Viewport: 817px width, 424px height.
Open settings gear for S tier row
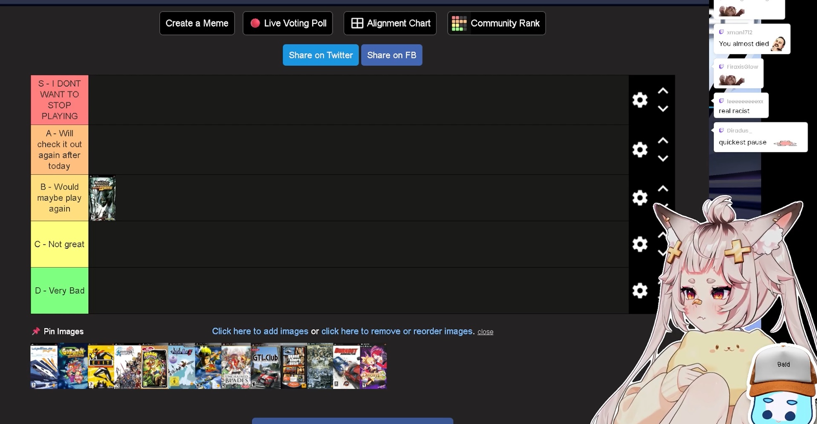click(x=640, y=100)
